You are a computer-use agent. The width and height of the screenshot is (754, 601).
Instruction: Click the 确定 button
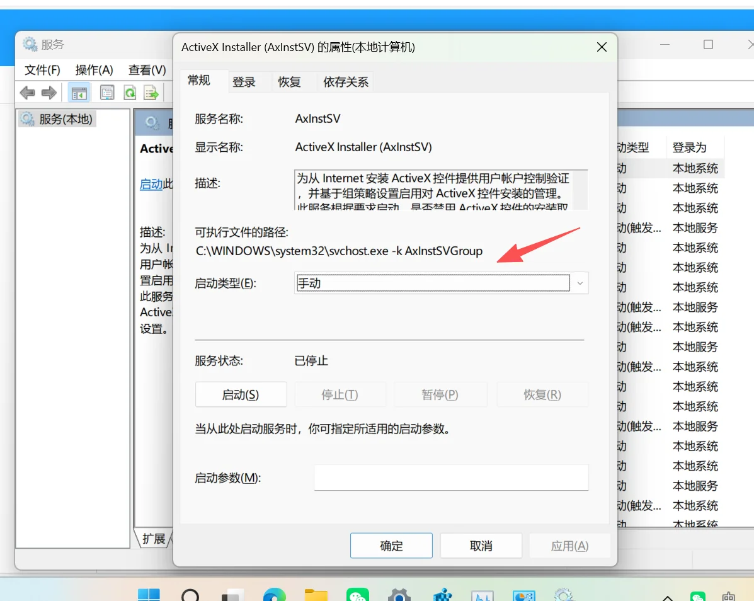click(x=391, y=546)
